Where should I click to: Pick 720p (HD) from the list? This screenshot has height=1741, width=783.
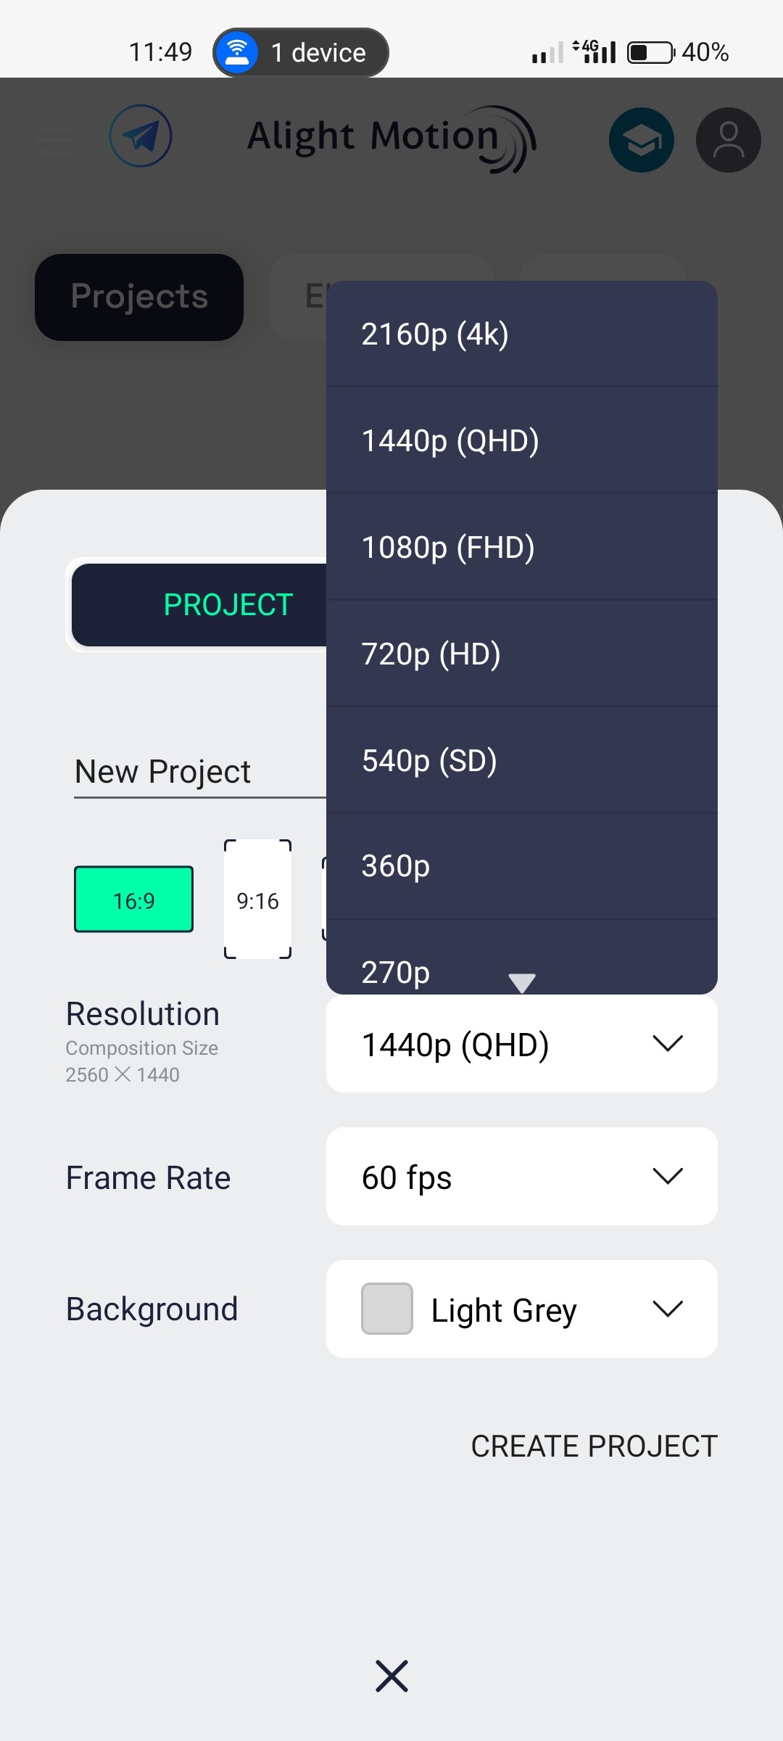522,654
